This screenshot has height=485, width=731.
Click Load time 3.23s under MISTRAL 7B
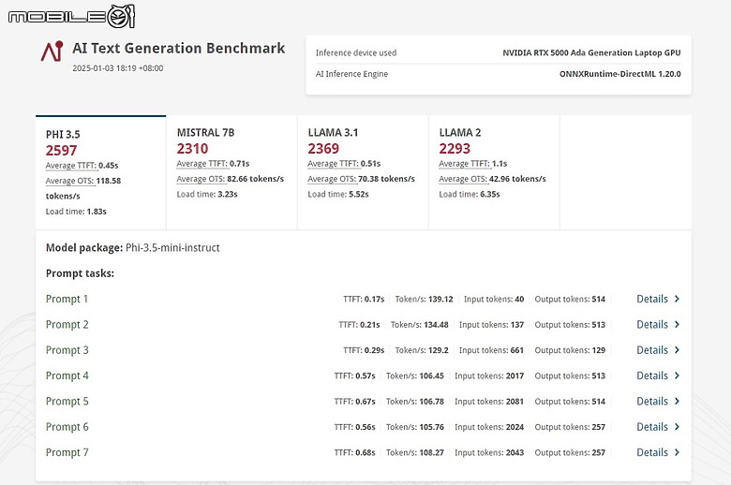[x=207, y=194]
